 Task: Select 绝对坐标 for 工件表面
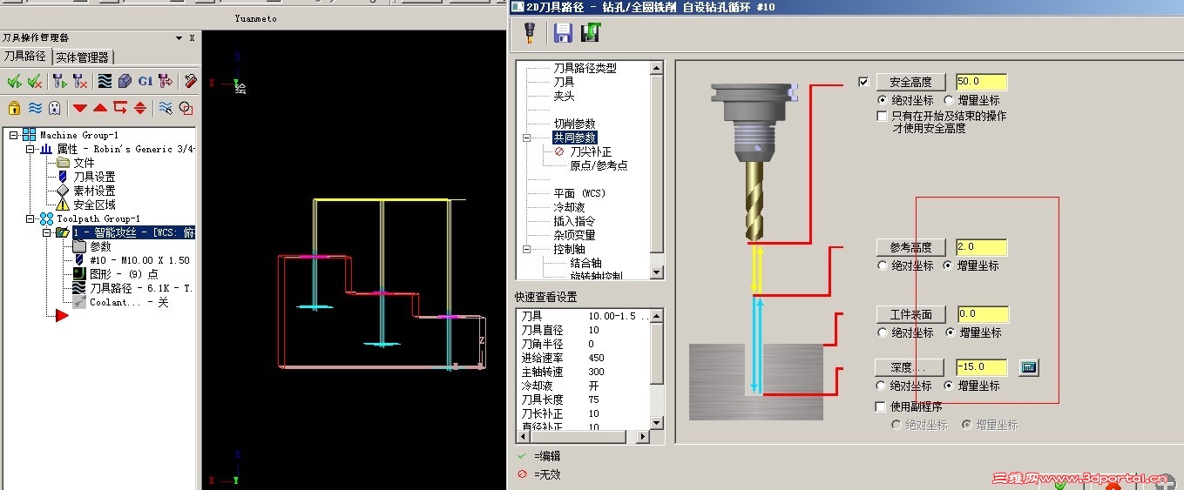tap(883, 332)
